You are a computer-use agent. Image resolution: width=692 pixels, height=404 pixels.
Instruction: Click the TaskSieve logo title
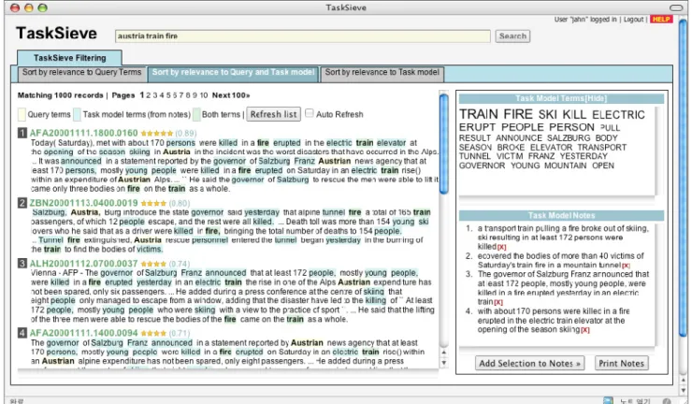[56, 34]
